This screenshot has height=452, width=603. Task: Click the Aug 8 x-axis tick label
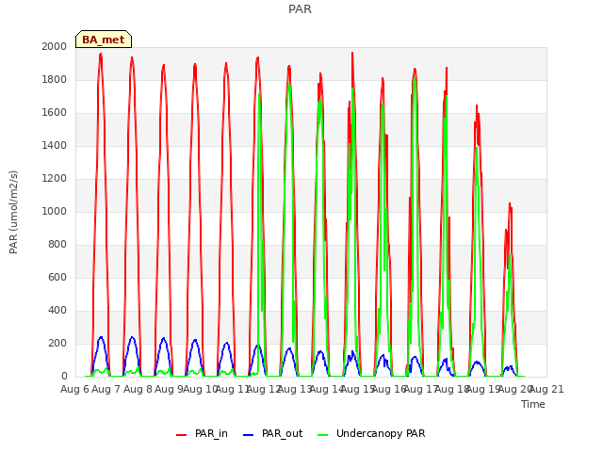pos(138,389)
